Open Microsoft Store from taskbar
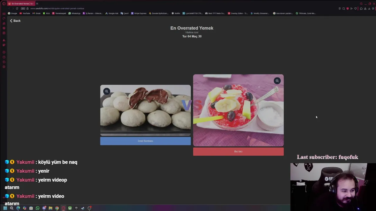The width and height of the screenshot is (376, 211). coord(31,208)
